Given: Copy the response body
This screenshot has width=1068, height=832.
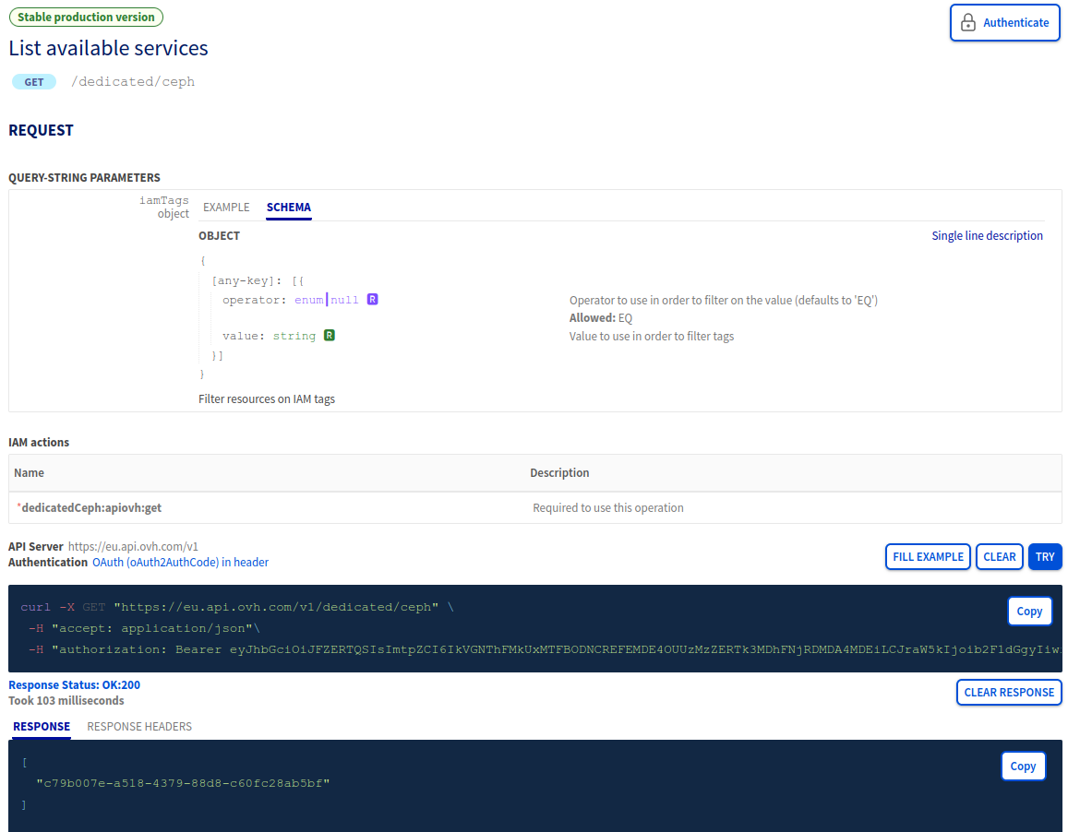Looking at the screenshot, I should pyautogui.click(x=1023, y=766).
